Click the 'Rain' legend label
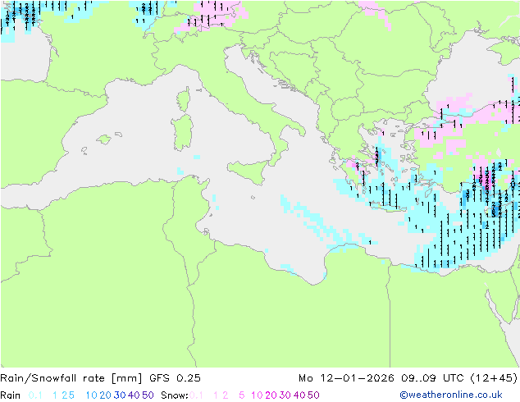The width and height of the screenshot is (520, 402). pyautogui.click(x=11, y=395)
